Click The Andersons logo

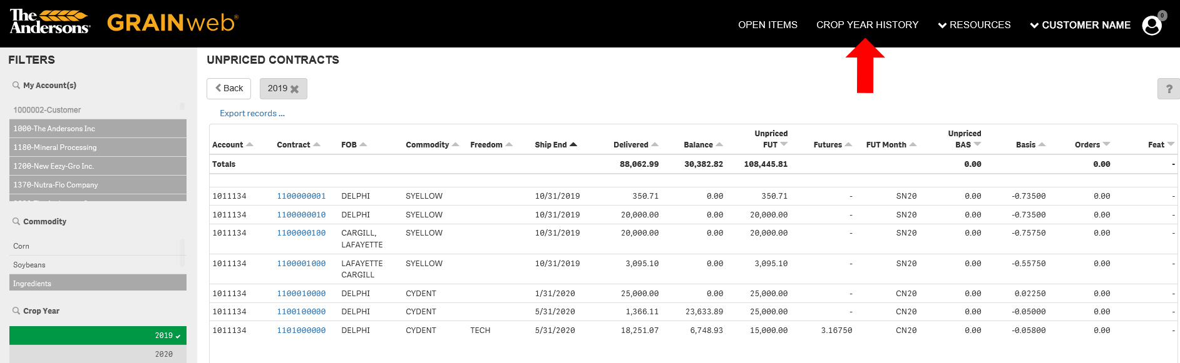point(50,22)
